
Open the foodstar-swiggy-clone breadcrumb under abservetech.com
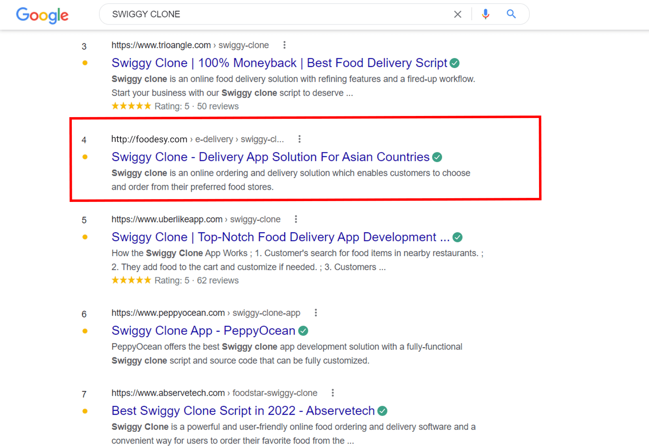275,392
